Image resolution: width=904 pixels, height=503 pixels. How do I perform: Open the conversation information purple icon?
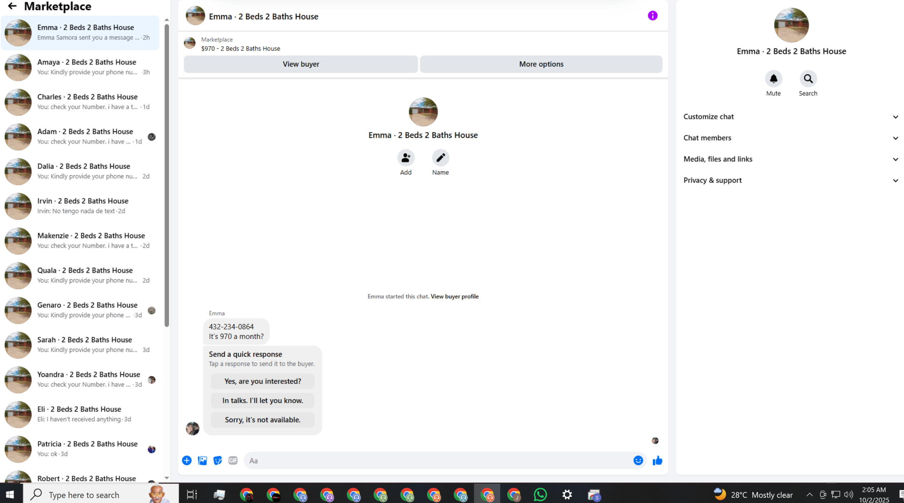pos(652,16)
